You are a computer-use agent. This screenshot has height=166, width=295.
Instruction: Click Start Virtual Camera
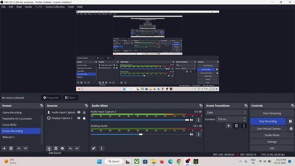click(x=269, y=129)
